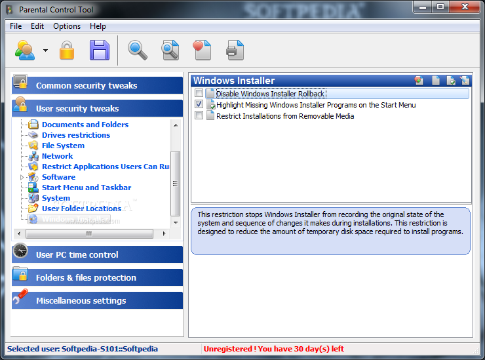This screenshot has height=360, width=485.
Task: Click the floppy disk save icon
Action: [x=99, y=50]
